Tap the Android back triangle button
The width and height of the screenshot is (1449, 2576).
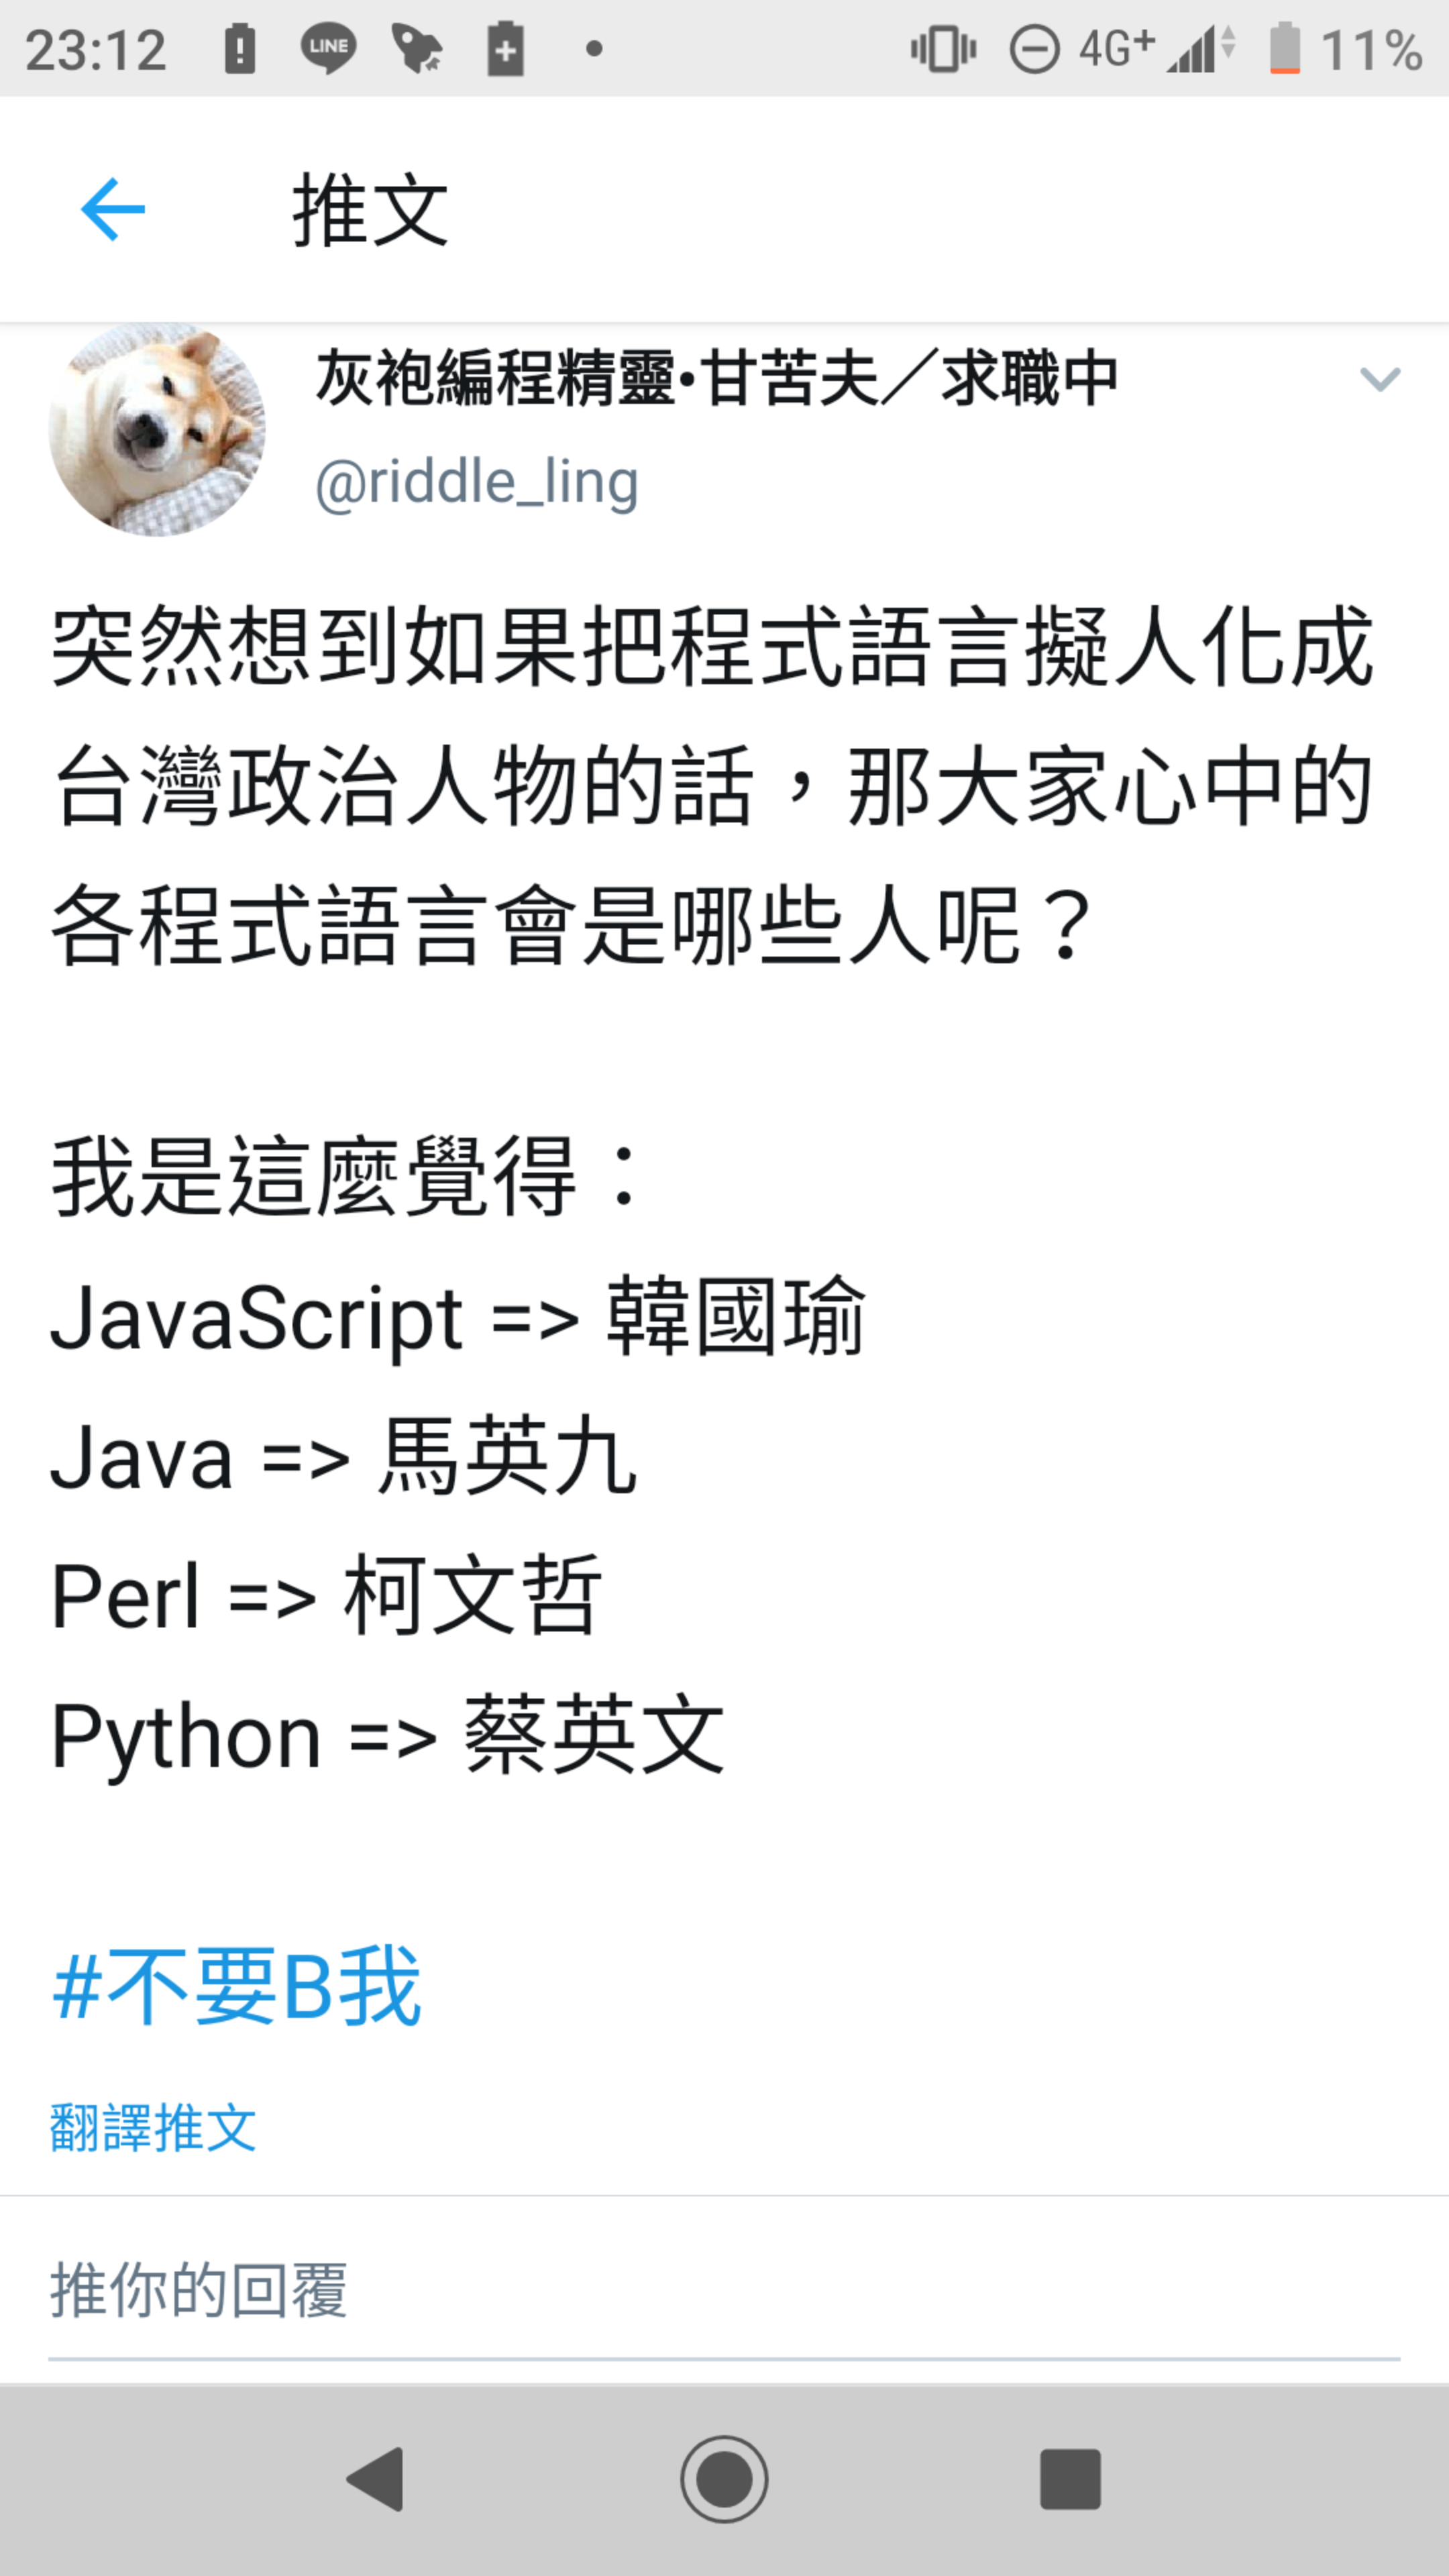375,2479
